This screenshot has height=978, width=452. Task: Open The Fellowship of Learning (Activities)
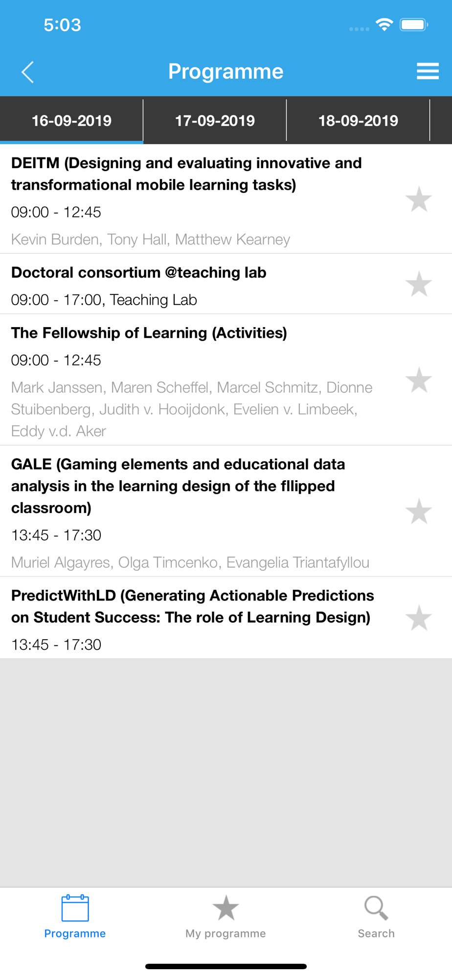tap(149, 333)
